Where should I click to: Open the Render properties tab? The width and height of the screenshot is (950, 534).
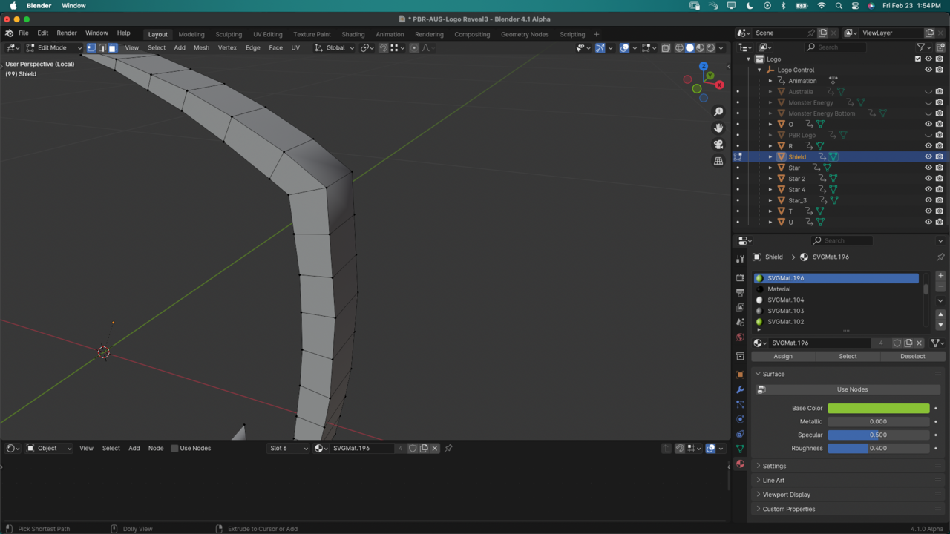(739, 277)
